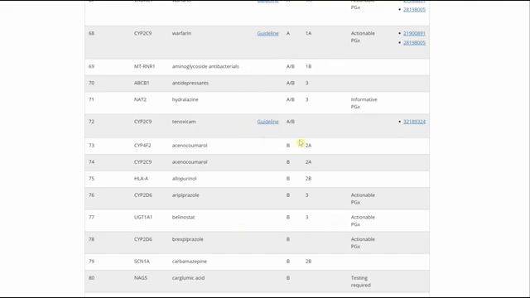Click level '2B' in the carbamazepine row

(x=308, y=262)
